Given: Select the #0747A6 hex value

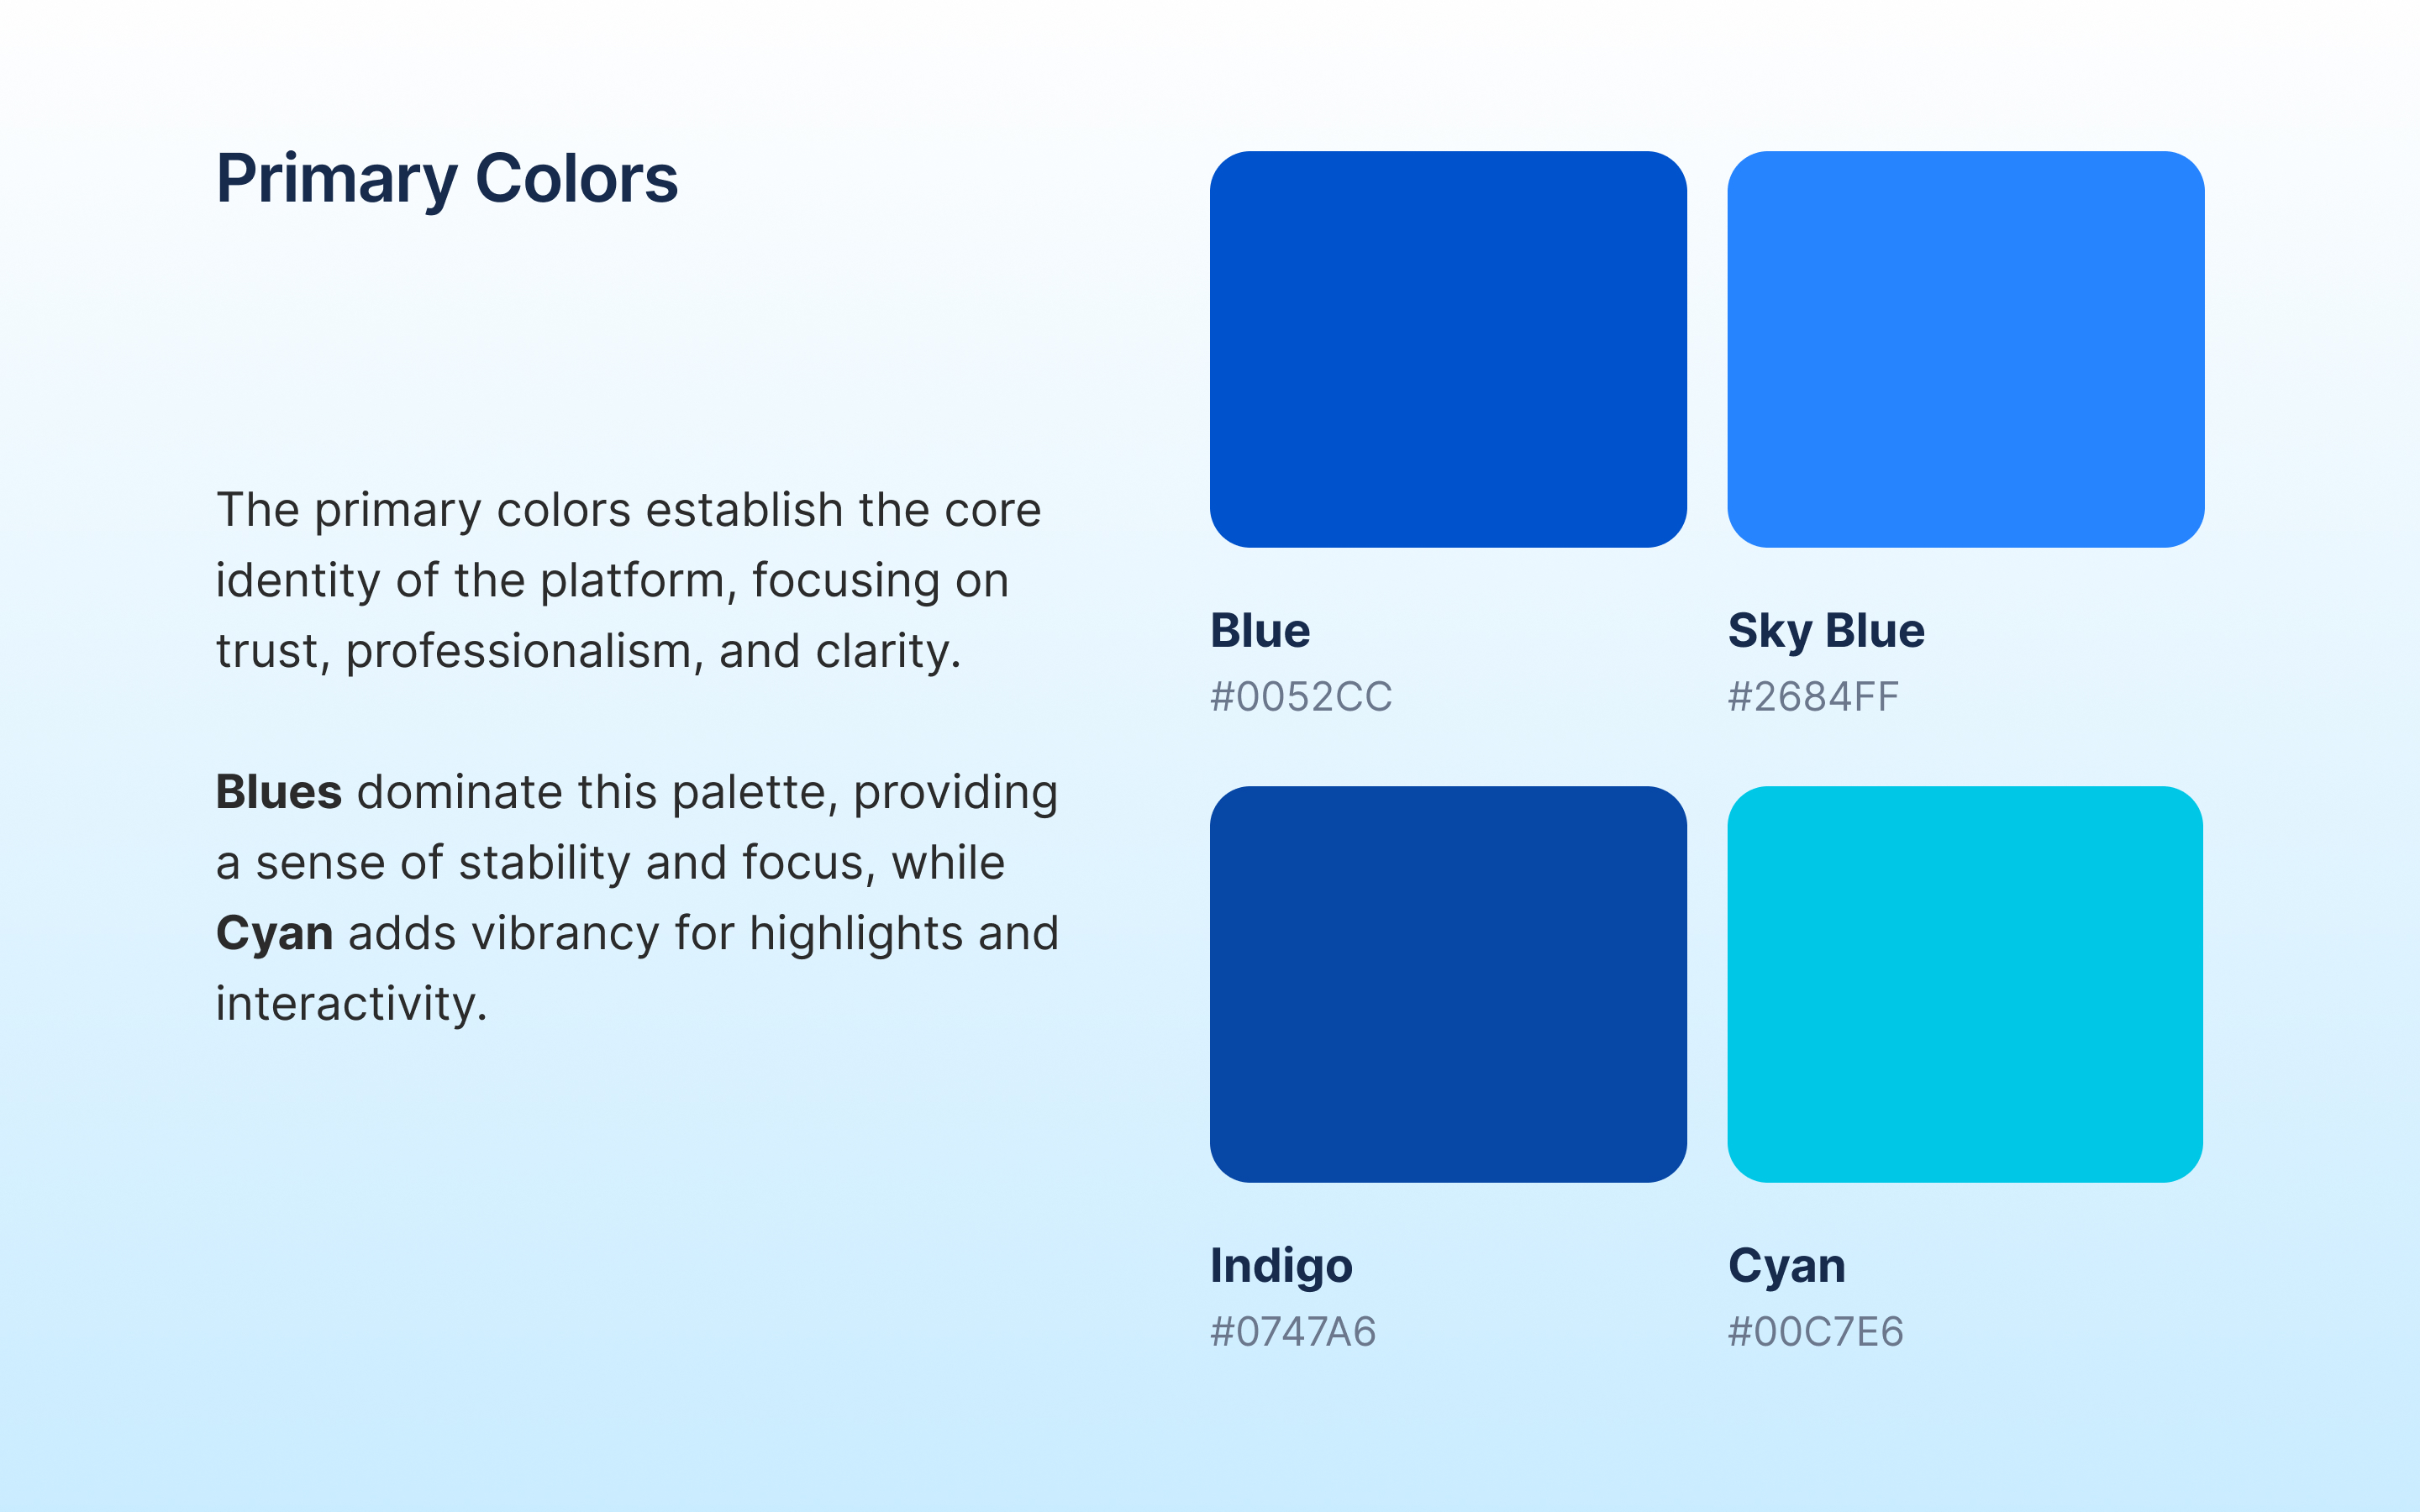Looking at the screenshot, I should pos(1293,1332).
